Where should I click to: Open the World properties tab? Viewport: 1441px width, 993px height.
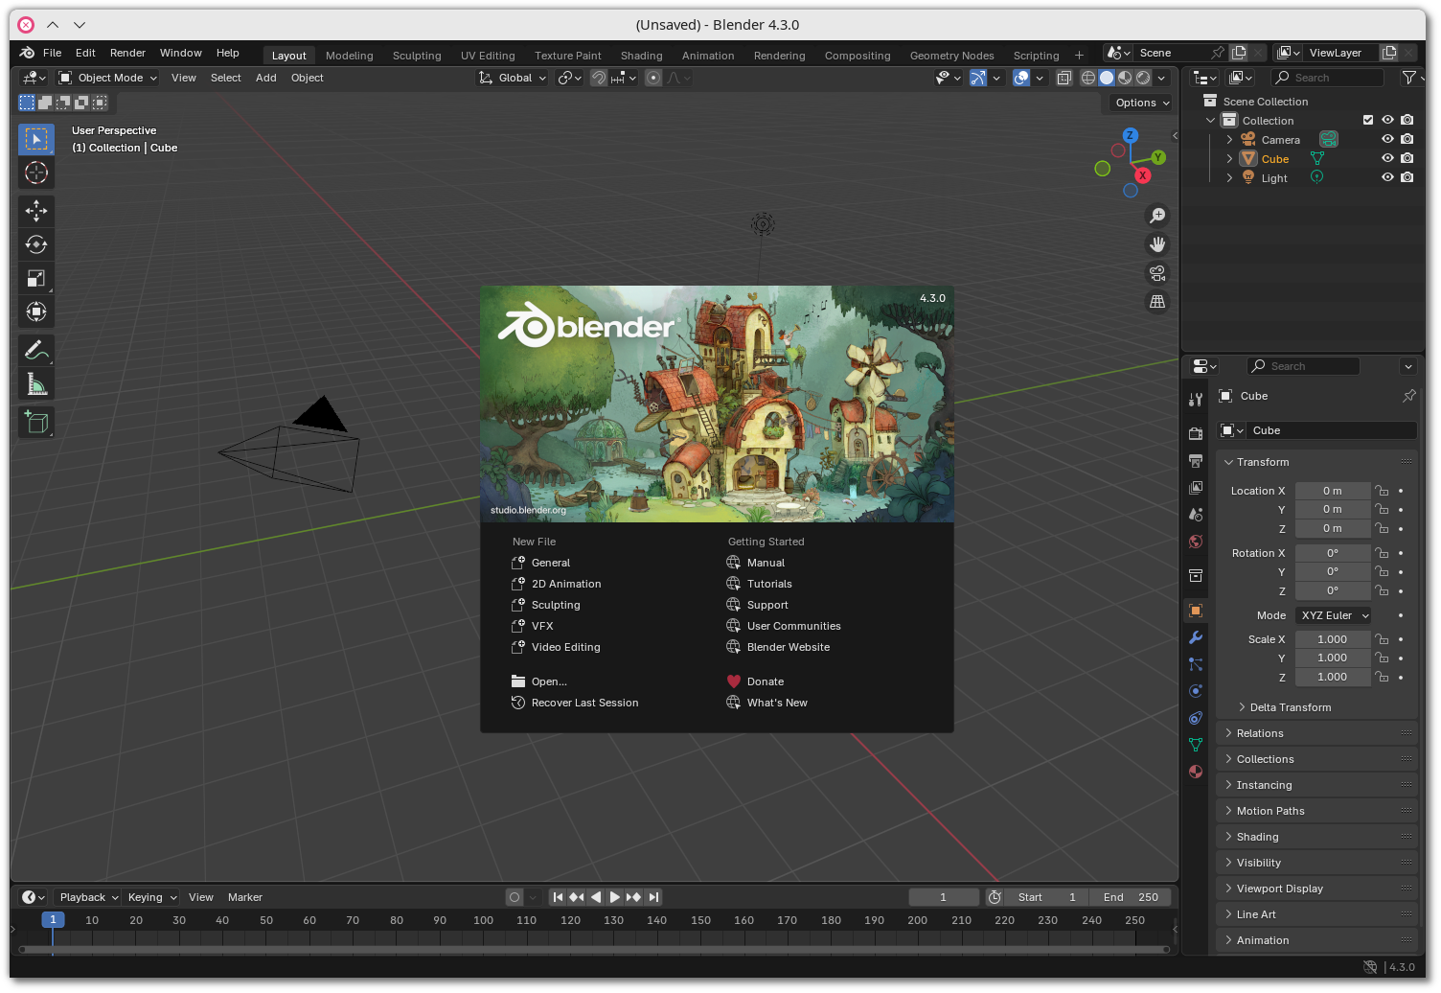[1196, 542]
